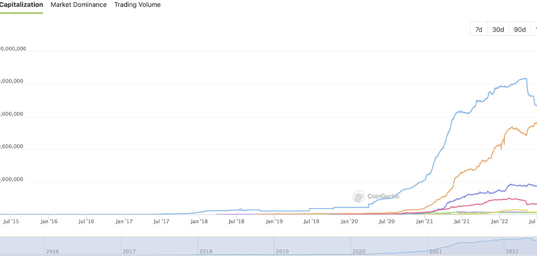Viewport: 537px width, 259px height.
Task: Click the CoinGecko watermark text
Action: click(x=382, y=196)
